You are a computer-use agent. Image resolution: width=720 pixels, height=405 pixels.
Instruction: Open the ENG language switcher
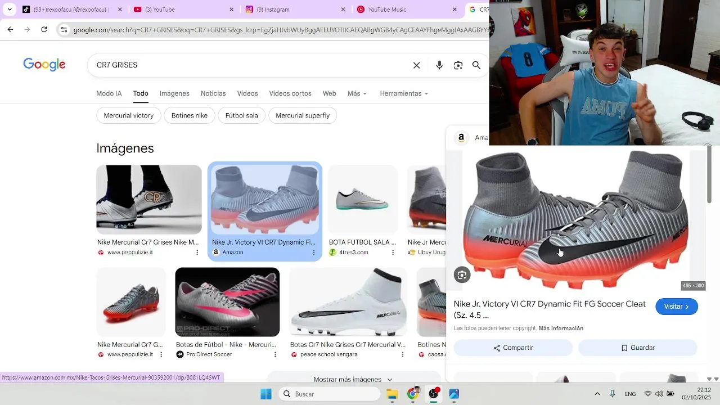point(630,394)
